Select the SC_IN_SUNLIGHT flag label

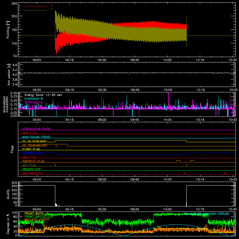pos(34,141)
